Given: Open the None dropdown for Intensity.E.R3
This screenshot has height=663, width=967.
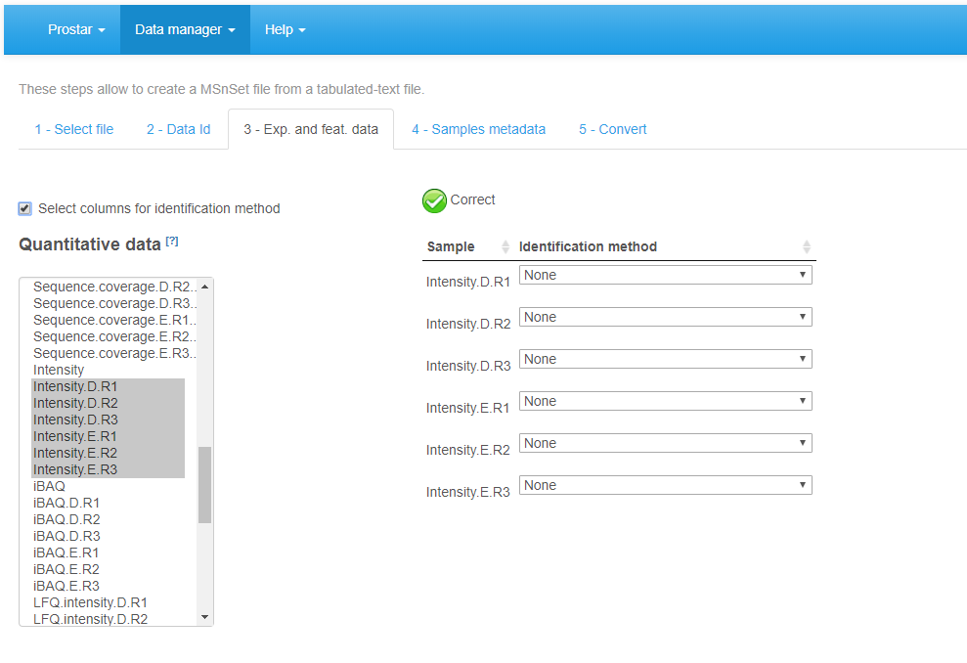Looking at the screenshot, I should click(665, 485).
